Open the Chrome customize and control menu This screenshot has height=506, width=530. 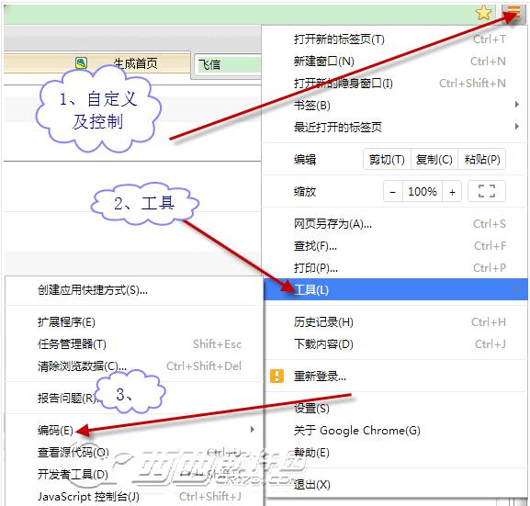[x=513, y=14]
